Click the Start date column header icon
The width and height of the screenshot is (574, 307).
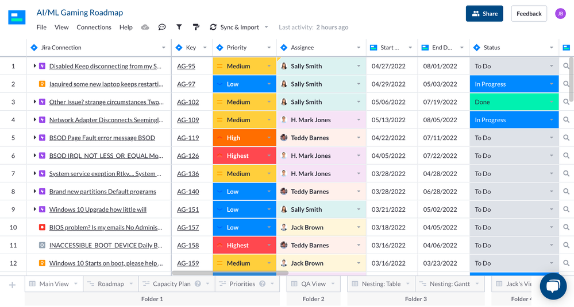click(373, 48)
